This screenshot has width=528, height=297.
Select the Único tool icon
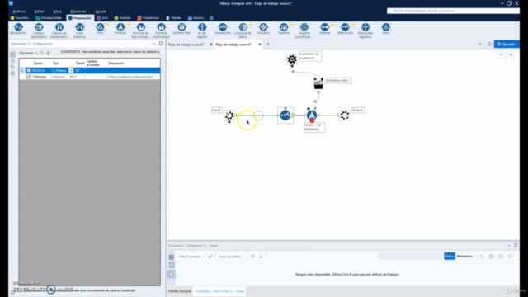[x=386, y=27]
